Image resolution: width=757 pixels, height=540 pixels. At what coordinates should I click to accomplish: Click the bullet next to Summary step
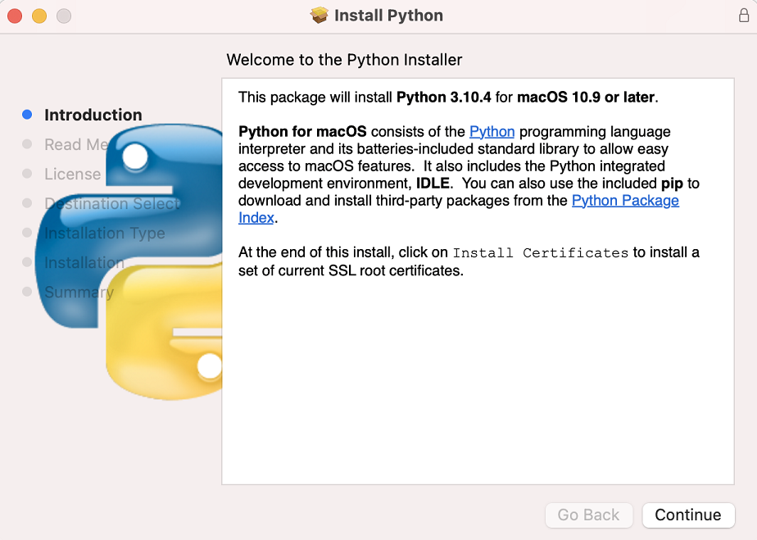27,292
